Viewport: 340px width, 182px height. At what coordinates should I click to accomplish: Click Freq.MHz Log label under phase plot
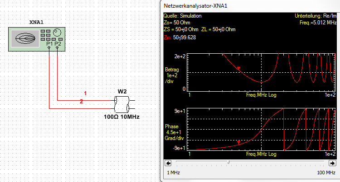tap(261, 154)
